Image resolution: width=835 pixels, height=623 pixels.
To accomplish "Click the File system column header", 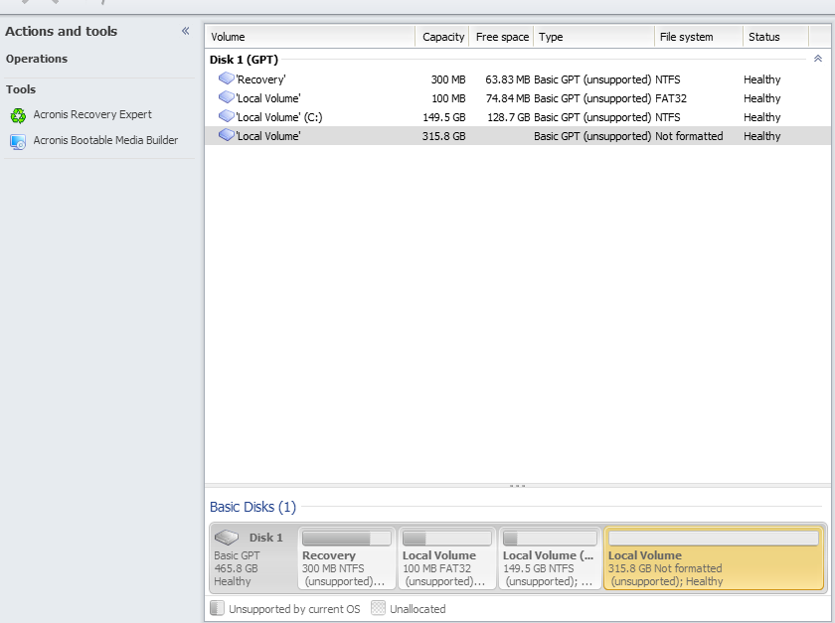I will pos(686,37).
